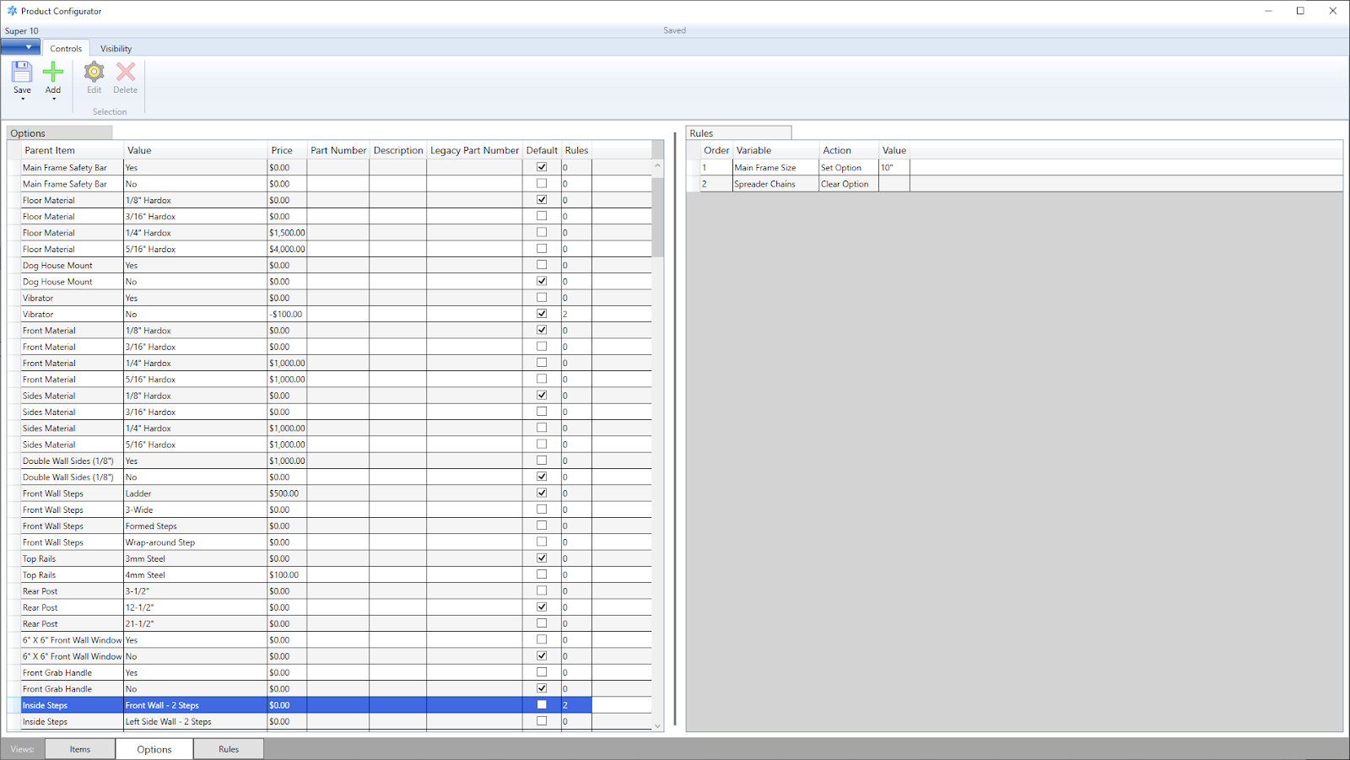The width and height of the screenshot is (1350, 760).
Task: Expand the Add button dropdown arrow
Action: (x=54, y=100)
